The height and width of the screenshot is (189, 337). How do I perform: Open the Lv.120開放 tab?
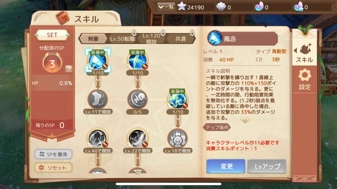[151, 39]
